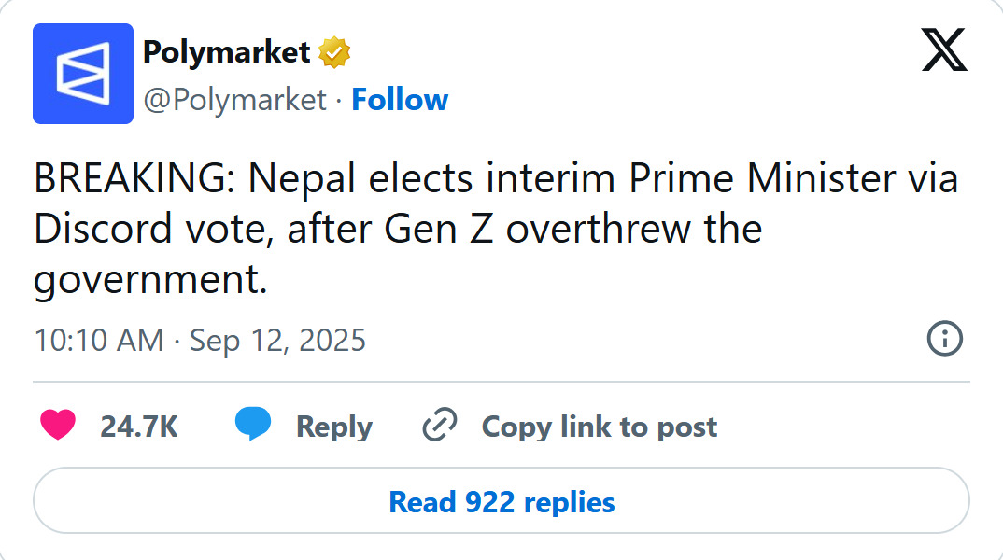Open the @Polymarket handle link
This screenshot has width=1003, height=560.
(234, 100)
